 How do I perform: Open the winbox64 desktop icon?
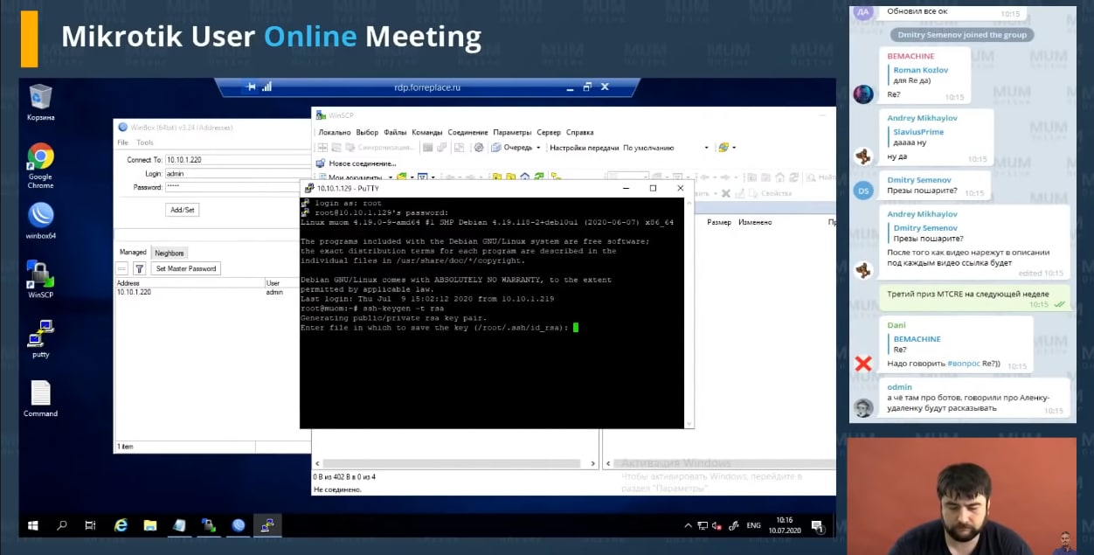coord(40,220)
